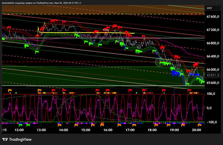Viewport: 223px width, 145px height.
Task: Click the small white label above the yellow line
Action: point(106,30)
